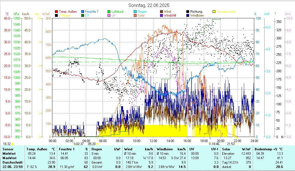Click the hPa pressure axis label
This screenshot has width=295, height=171.
(x=17, y=14)
